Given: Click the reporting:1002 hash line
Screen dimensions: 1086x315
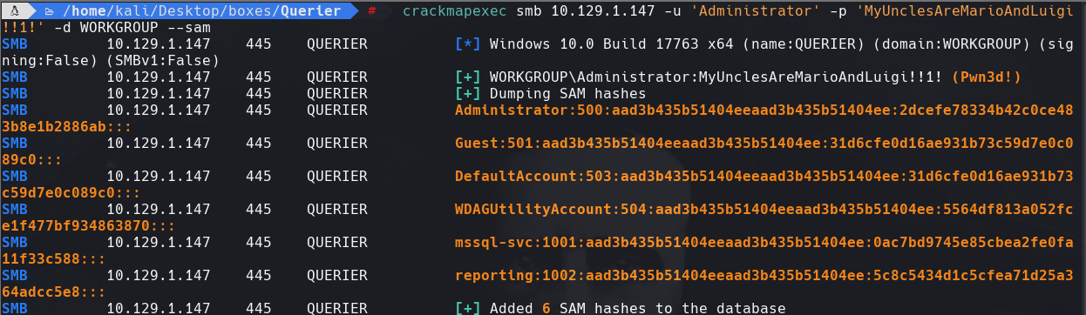Looking at the screenshot, I should (x=764, y=275).
